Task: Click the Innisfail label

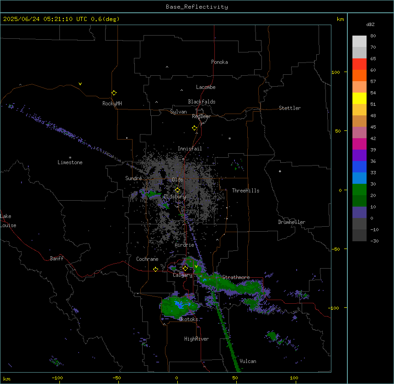Action: pyautogui.click(x=190, y=149)
